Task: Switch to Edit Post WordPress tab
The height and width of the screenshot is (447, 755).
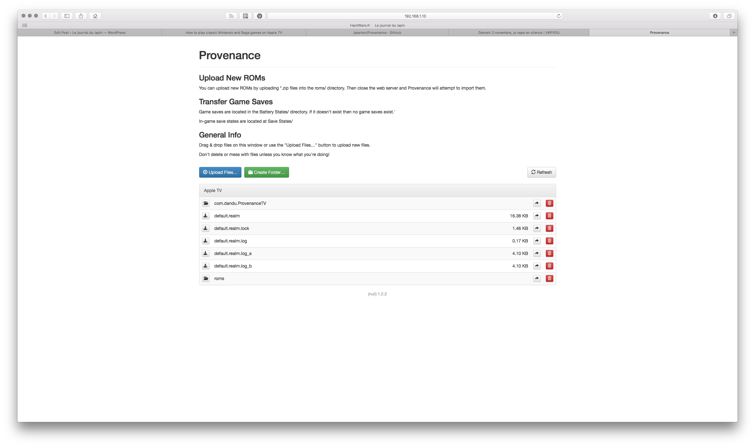Action: [x=90, y=33]
